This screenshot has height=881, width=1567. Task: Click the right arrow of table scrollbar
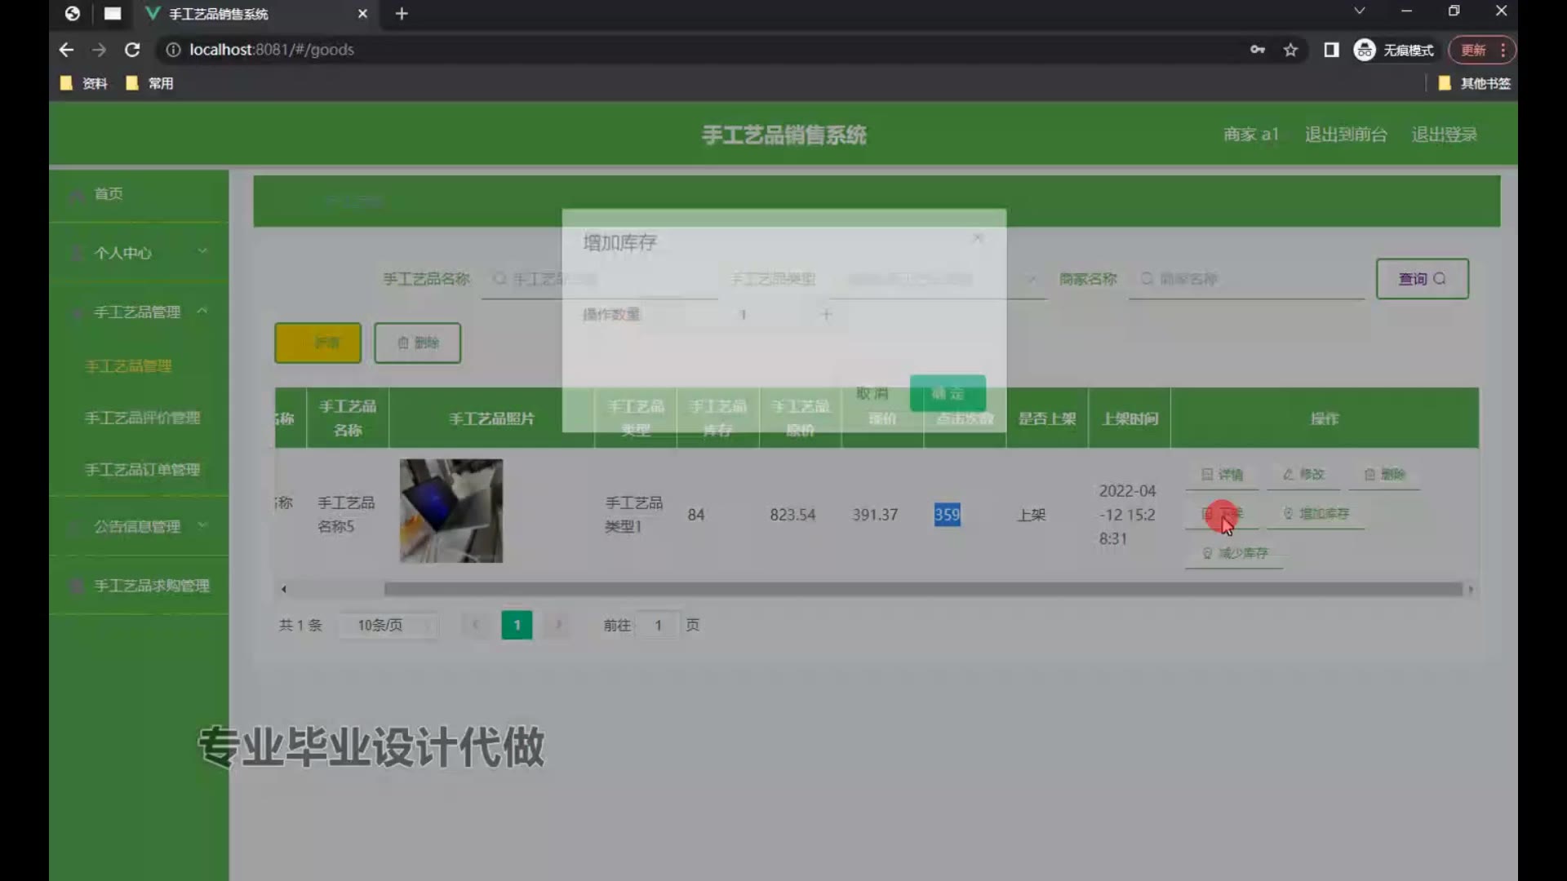pos(1471,589)
